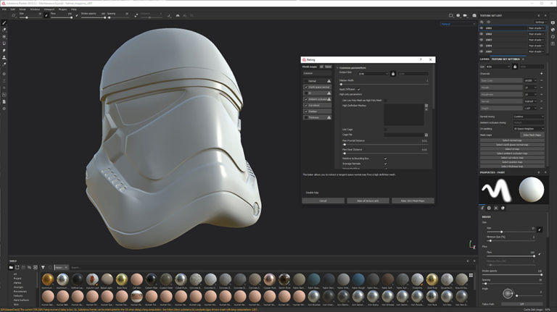Click the lock icon in Texture Set Settings
The image size is (557, 312).
pyautogui.click(x=515, y=67)
